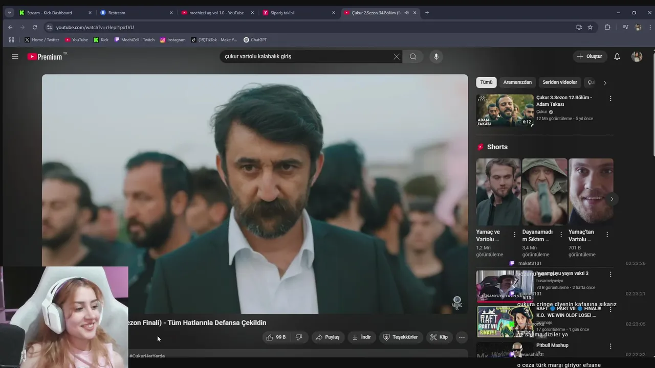Open the ChatGPT bookmark
The width and height of the screenshot is (655, 368).
[x=255, y=40]
